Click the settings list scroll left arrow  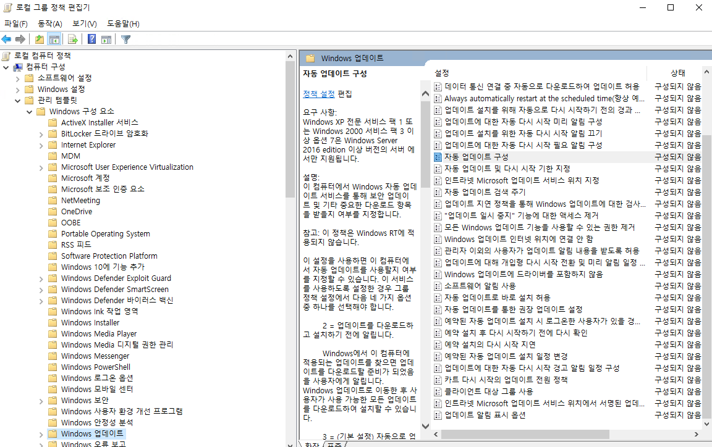436,435
